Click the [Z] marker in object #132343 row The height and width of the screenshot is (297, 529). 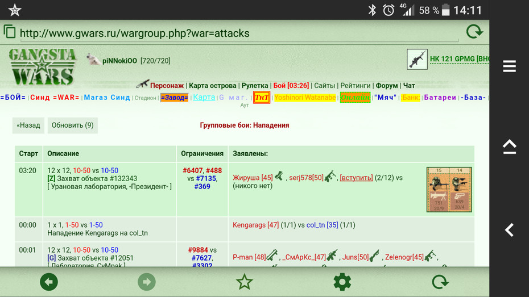(51, 178)
